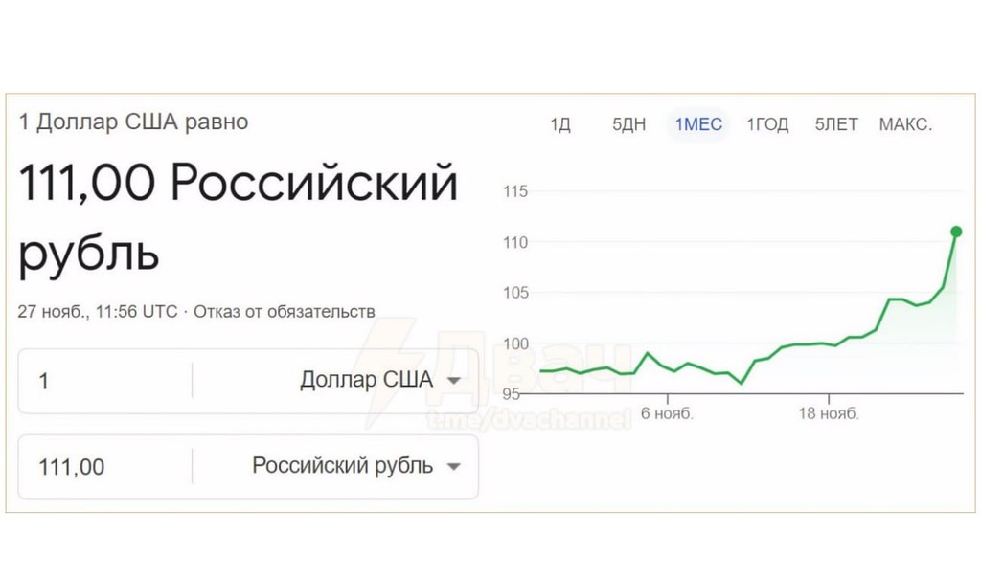Expand the Российский рубль currency arrow

pos(454,466)
